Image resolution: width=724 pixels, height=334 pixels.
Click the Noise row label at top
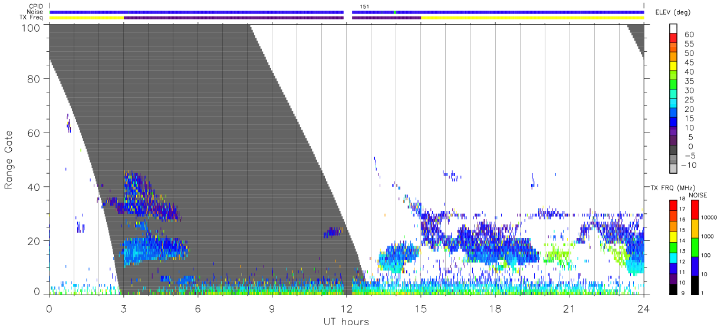35,12
